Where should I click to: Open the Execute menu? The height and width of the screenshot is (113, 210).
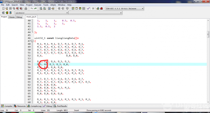click(x=38, y=5)
